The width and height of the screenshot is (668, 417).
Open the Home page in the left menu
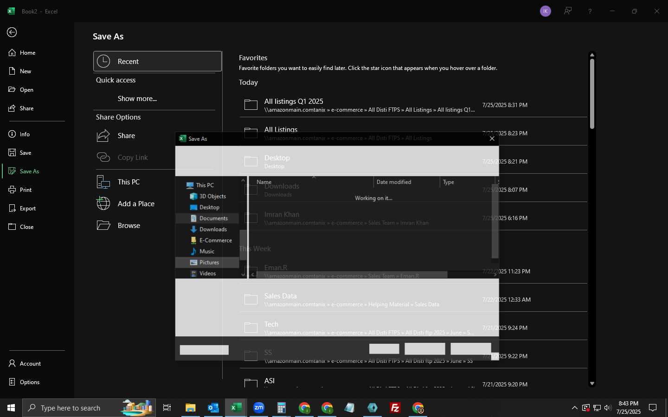coord(37,53)
